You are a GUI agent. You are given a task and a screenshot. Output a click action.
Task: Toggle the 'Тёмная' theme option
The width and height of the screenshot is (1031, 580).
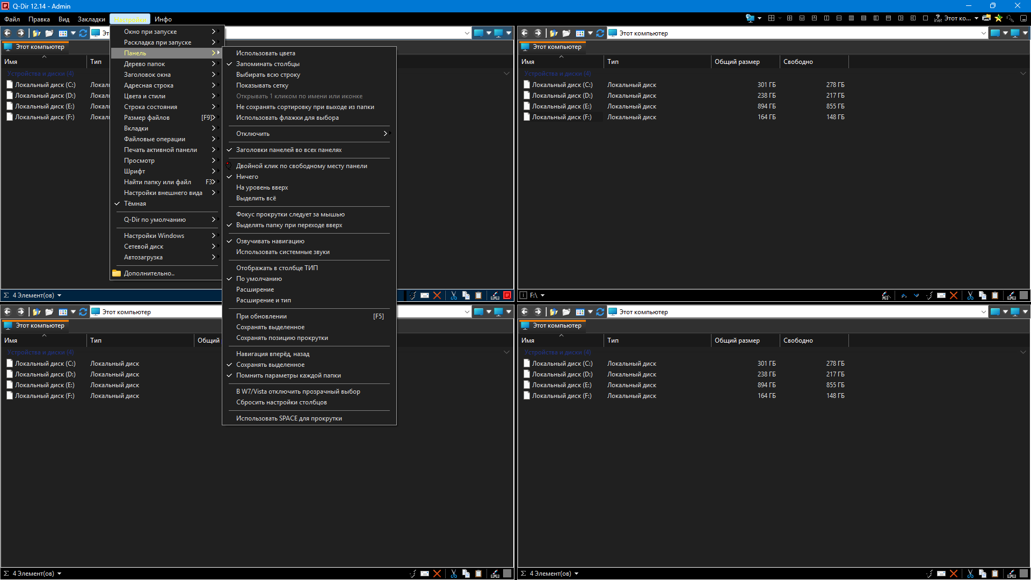166,204
